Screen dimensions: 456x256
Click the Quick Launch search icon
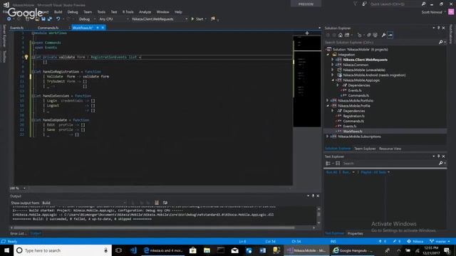click(x=423, y=4)
